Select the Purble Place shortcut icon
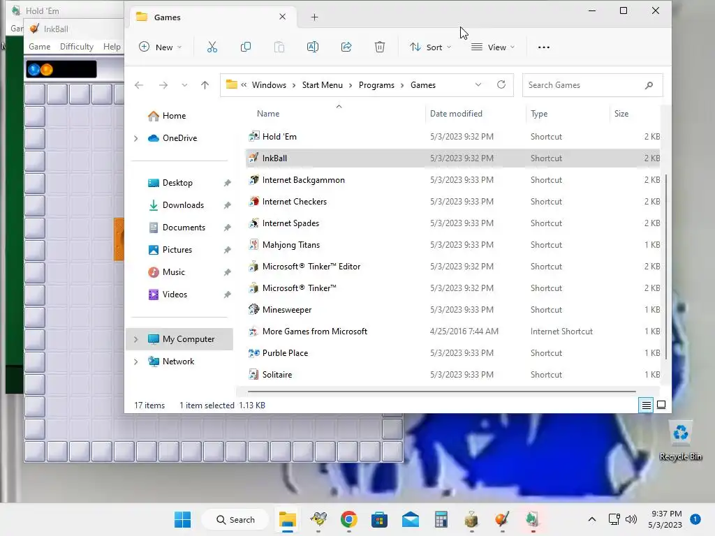This screenshot has width=715, height=536. click(253, 352)
